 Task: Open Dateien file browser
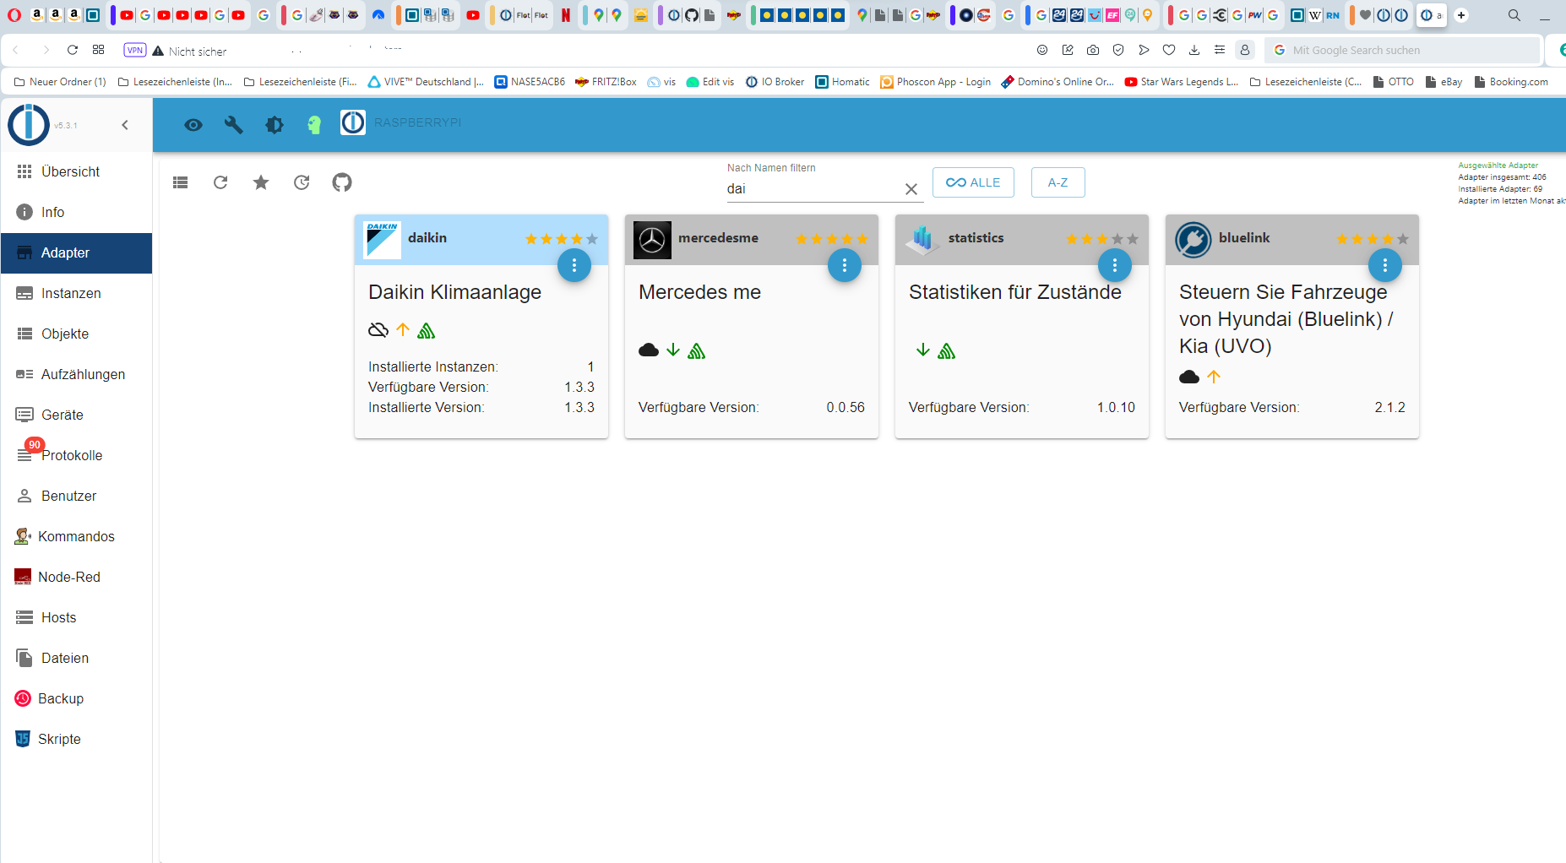pyautogui.click(x=76, y=658)
